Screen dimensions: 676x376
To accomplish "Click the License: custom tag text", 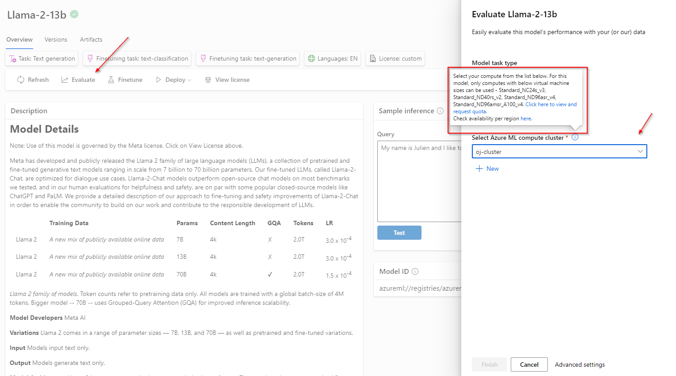I will pos(400,58).
